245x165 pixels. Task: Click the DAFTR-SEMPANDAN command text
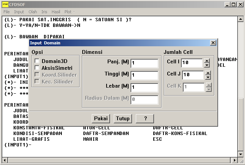tap(106, 134)
